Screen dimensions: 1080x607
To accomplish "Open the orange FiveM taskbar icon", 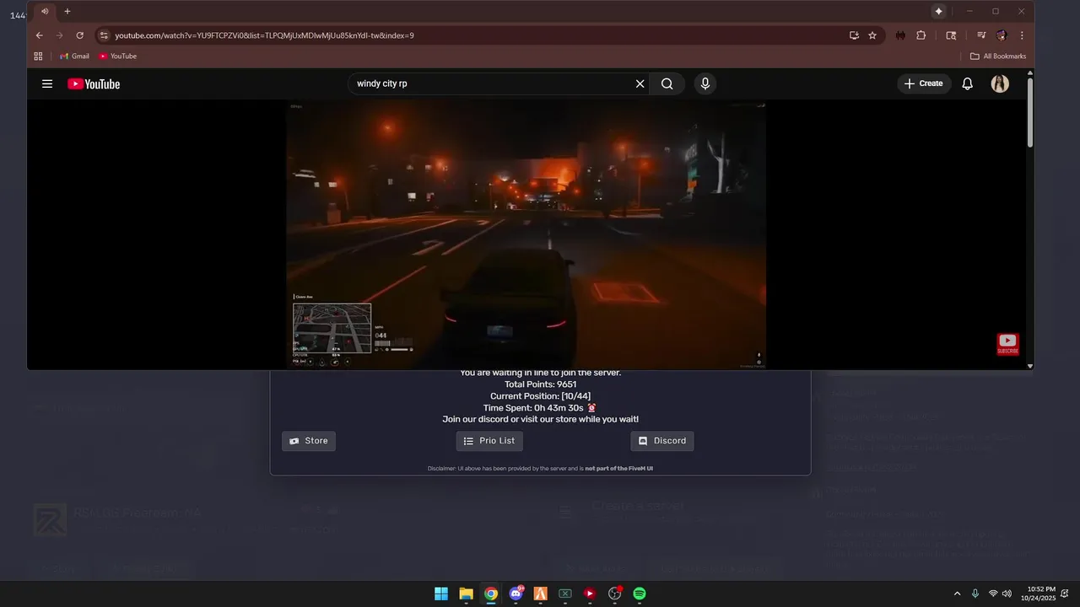I will coord(541,594).
